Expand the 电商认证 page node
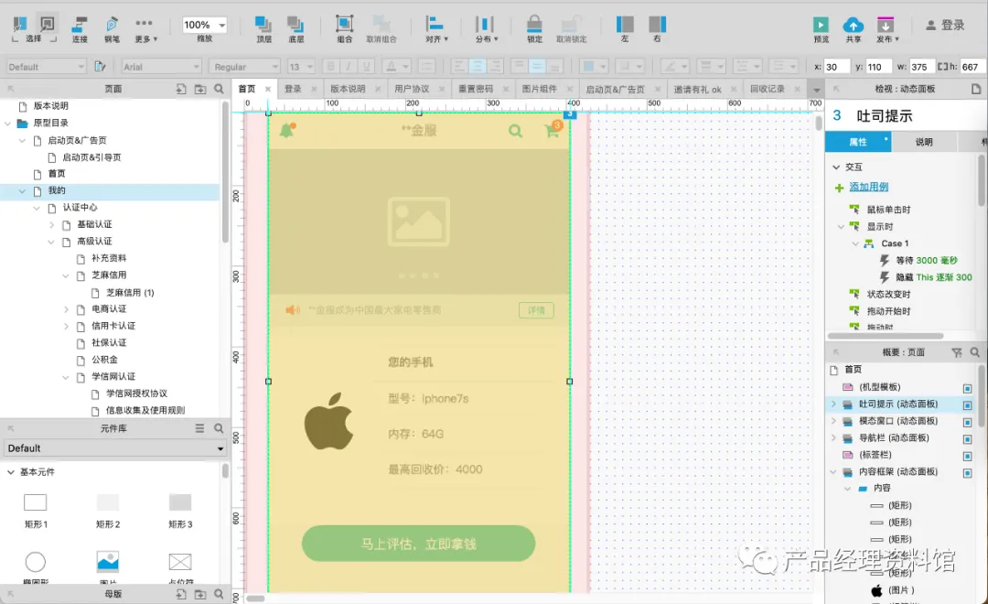Image resolution: width=988 pixels, height=604 pixels. [x=66, y=309]
